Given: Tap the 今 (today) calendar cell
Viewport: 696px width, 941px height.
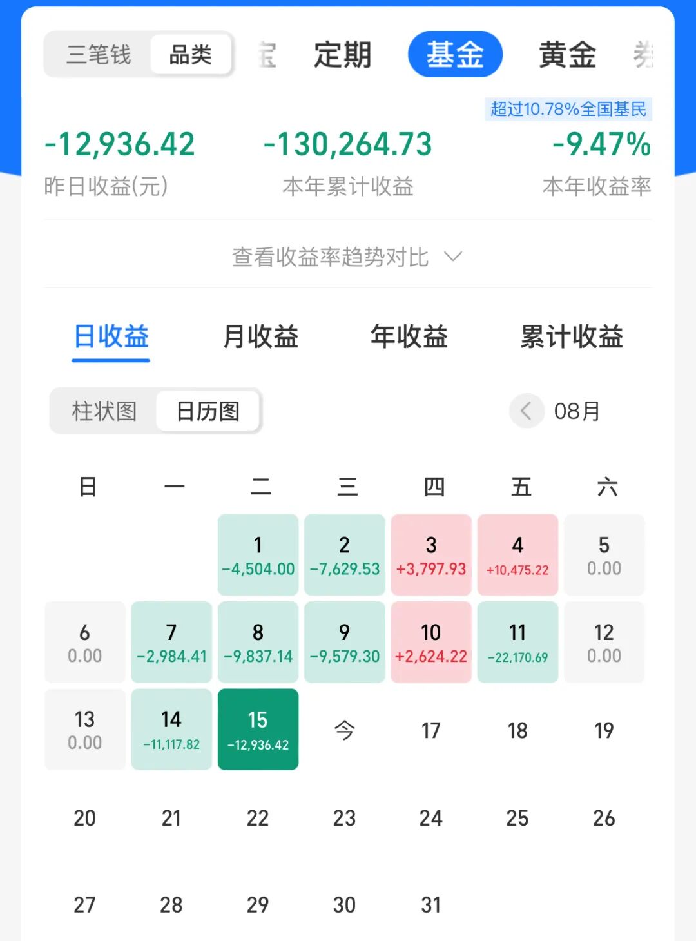Looking at the screenshot, I should click(x=345, y=729).
